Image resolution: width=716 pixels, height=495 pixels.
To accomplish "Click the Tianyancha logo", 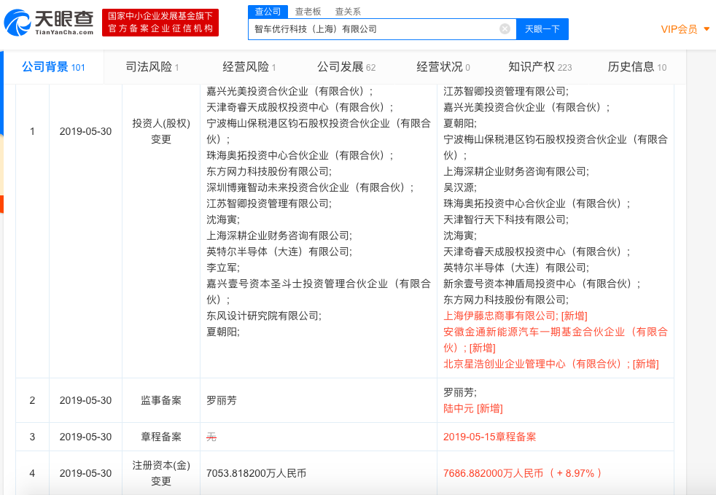I will pos(49,23).
